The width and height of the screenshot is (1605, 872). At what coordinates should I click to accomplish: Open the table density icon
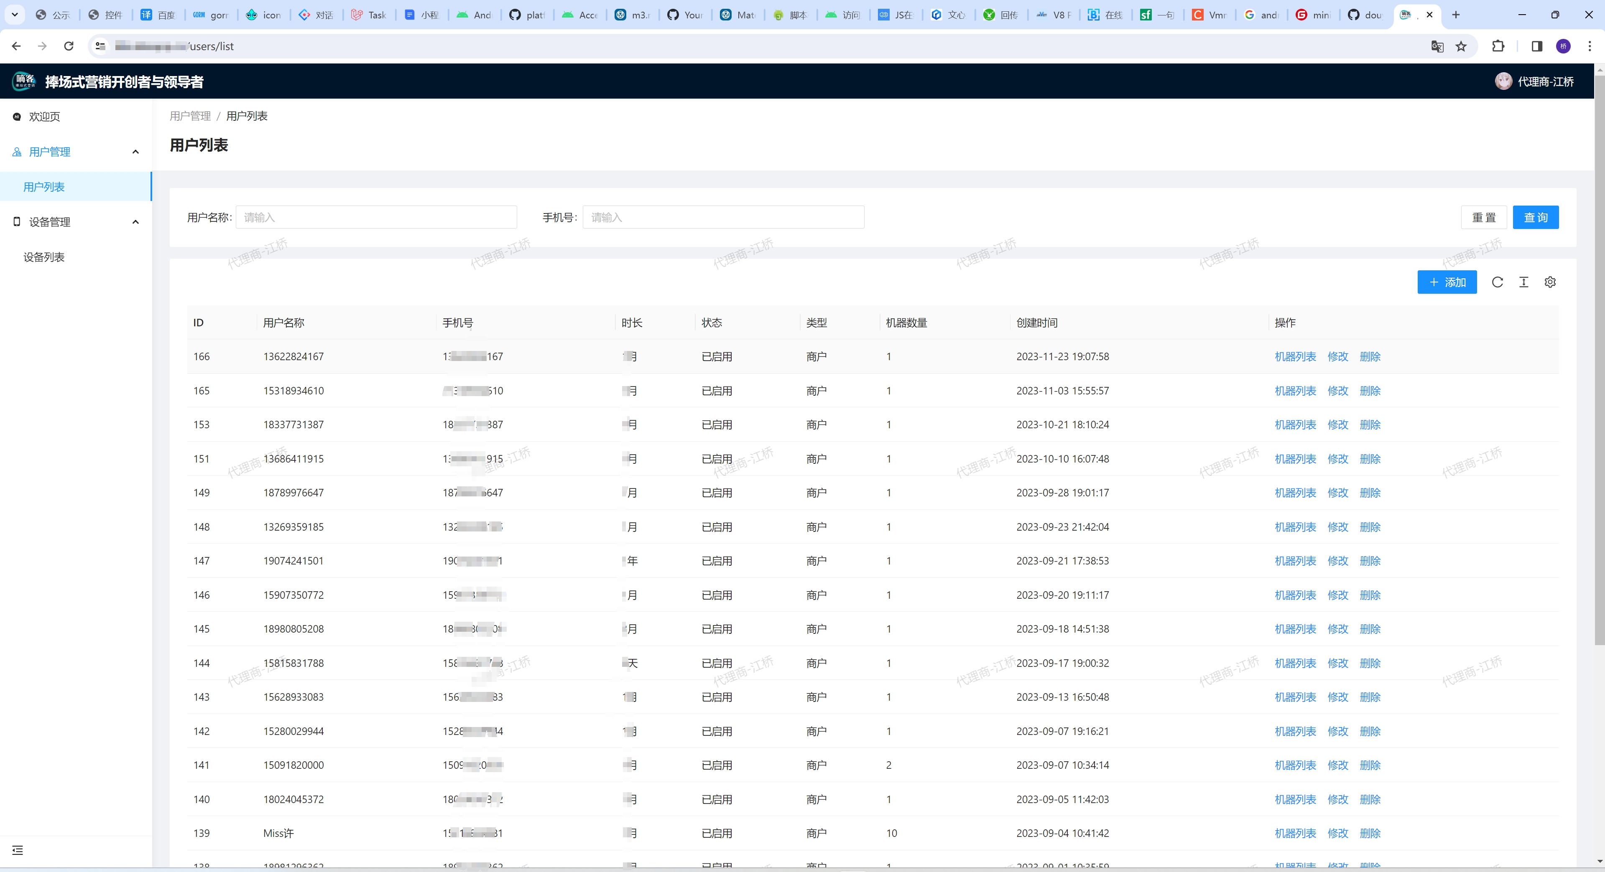click(x=1523, y=282)
